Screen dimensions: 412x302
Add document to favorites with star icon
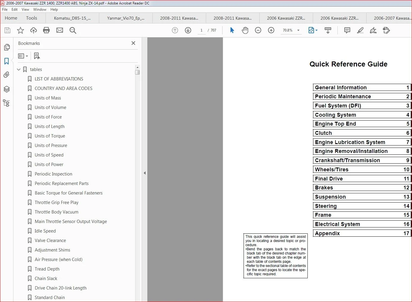coord(20,30)
